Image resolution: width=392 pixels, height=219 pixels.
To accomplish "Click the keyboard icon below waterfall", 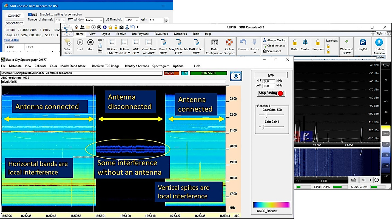I will tap(353, 180).
